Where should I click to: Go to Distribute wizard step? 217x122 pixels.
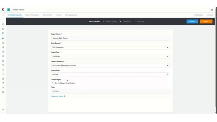click(140, 21)
